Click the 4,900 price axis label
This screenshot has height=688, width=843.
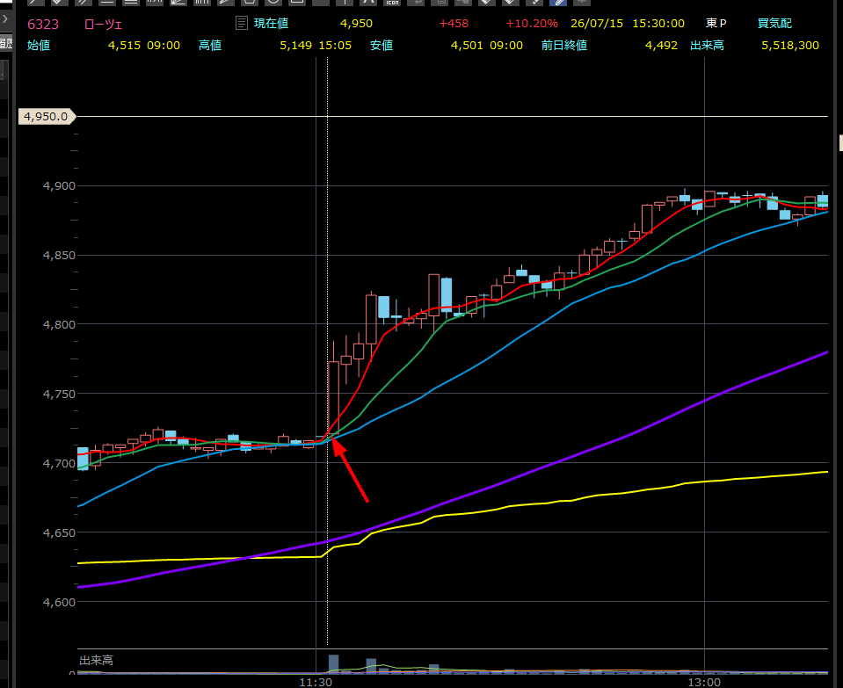coord(59,186)
